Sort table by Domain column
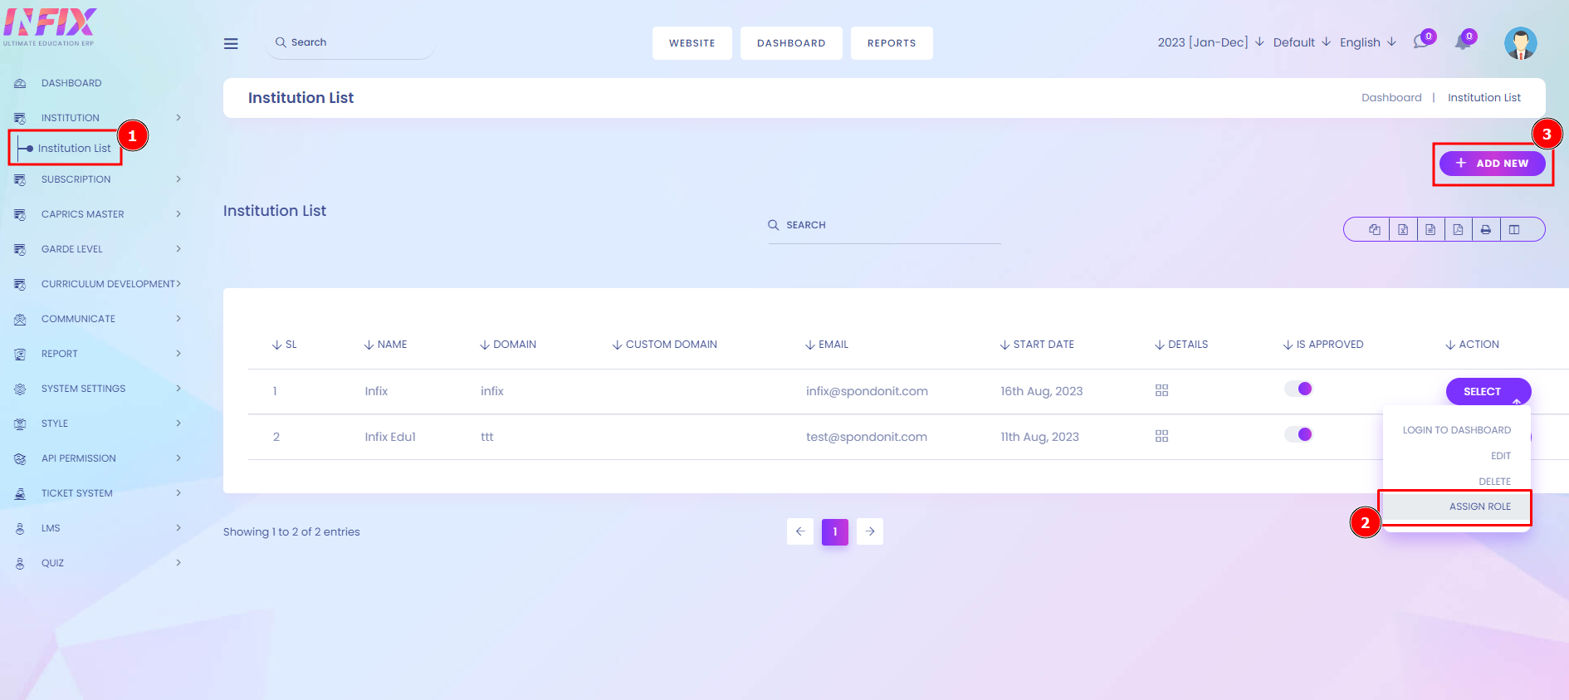Screen dimensions: 1569x700 tap(508, 345)
